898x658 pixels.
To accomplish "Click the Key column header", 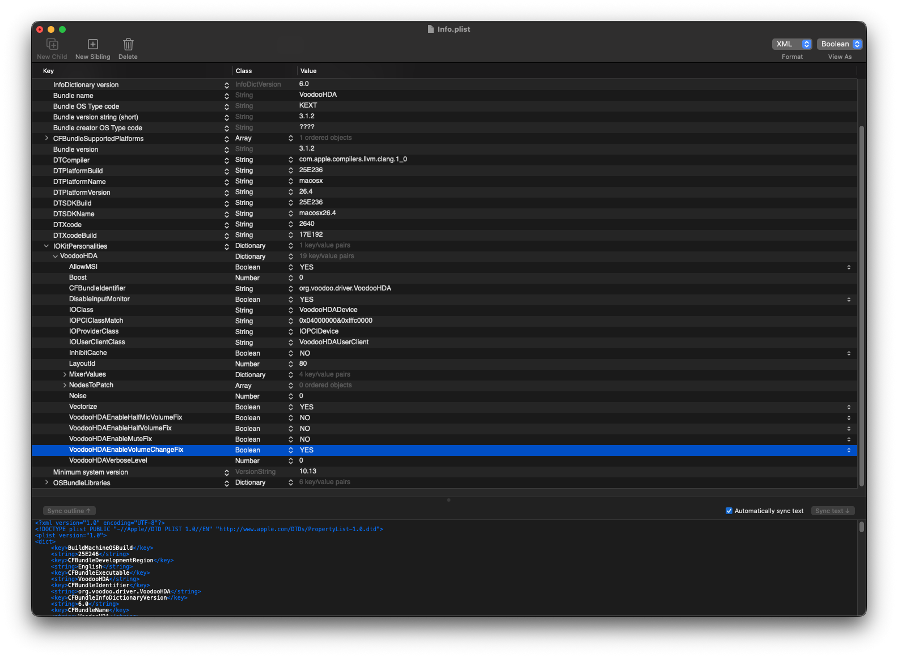I will 48,71.
